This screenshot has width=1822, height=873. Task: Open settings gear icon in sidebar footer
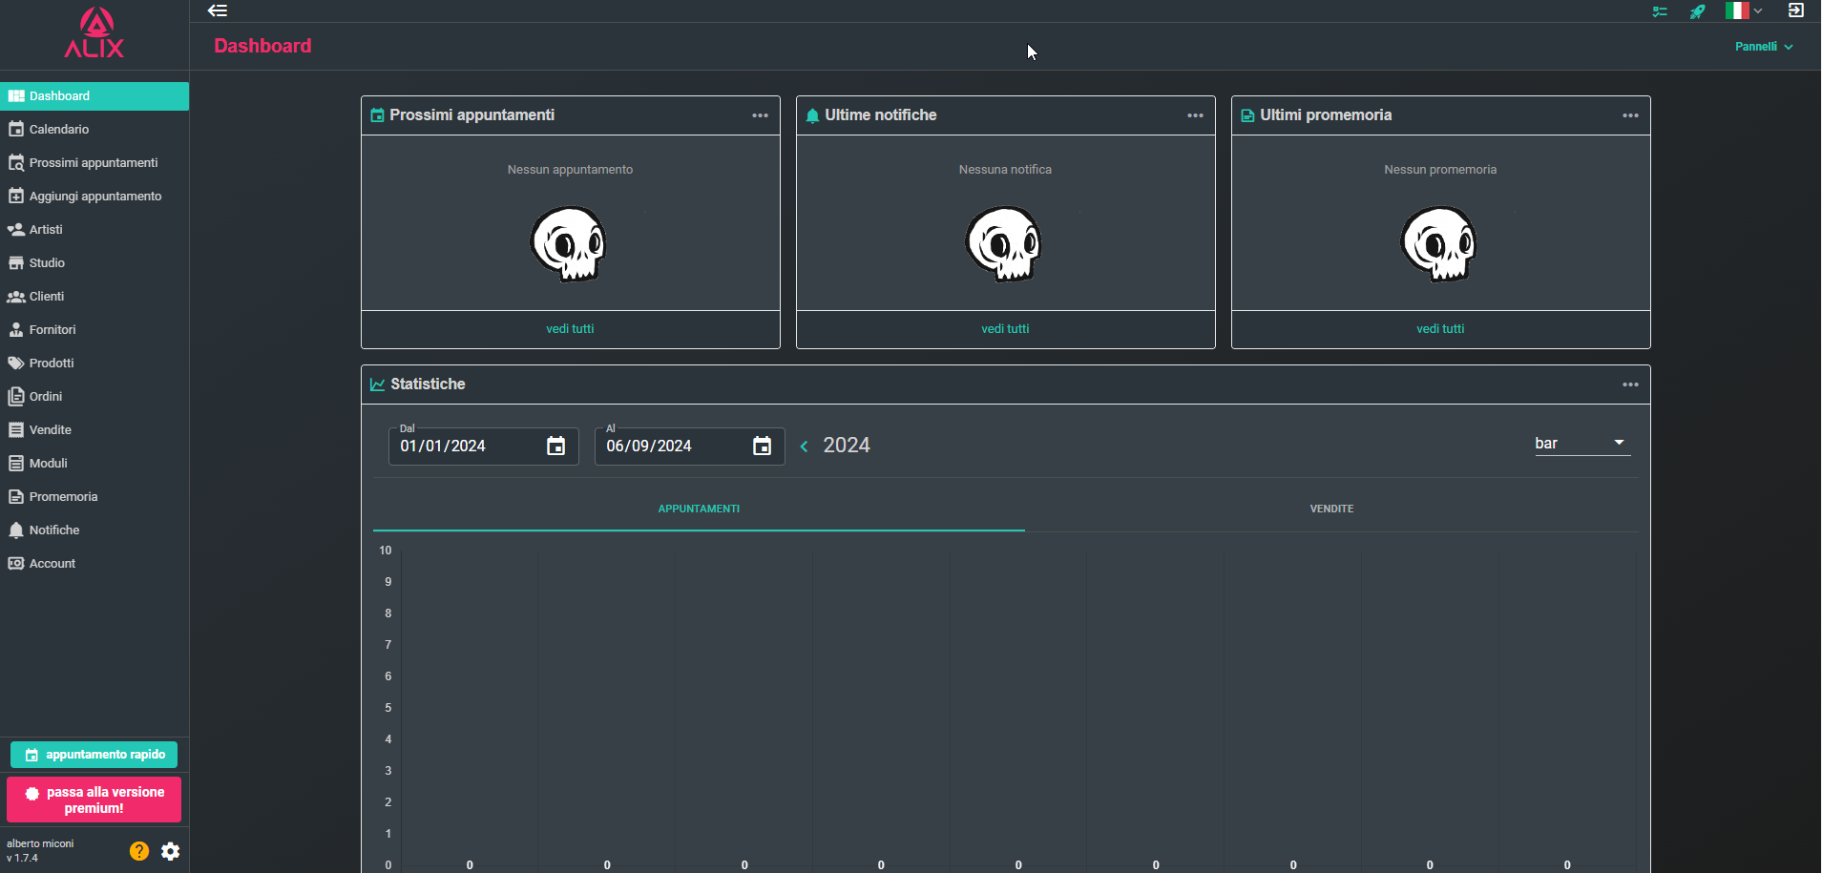click(x=170, y=851)
